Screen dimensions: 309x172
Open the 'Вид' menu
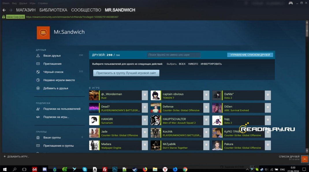[14, 3]
